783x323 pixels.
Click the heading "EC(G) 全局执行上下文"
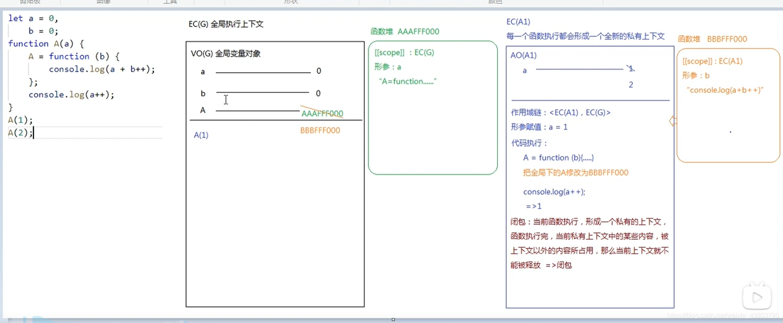coord(226,24)
